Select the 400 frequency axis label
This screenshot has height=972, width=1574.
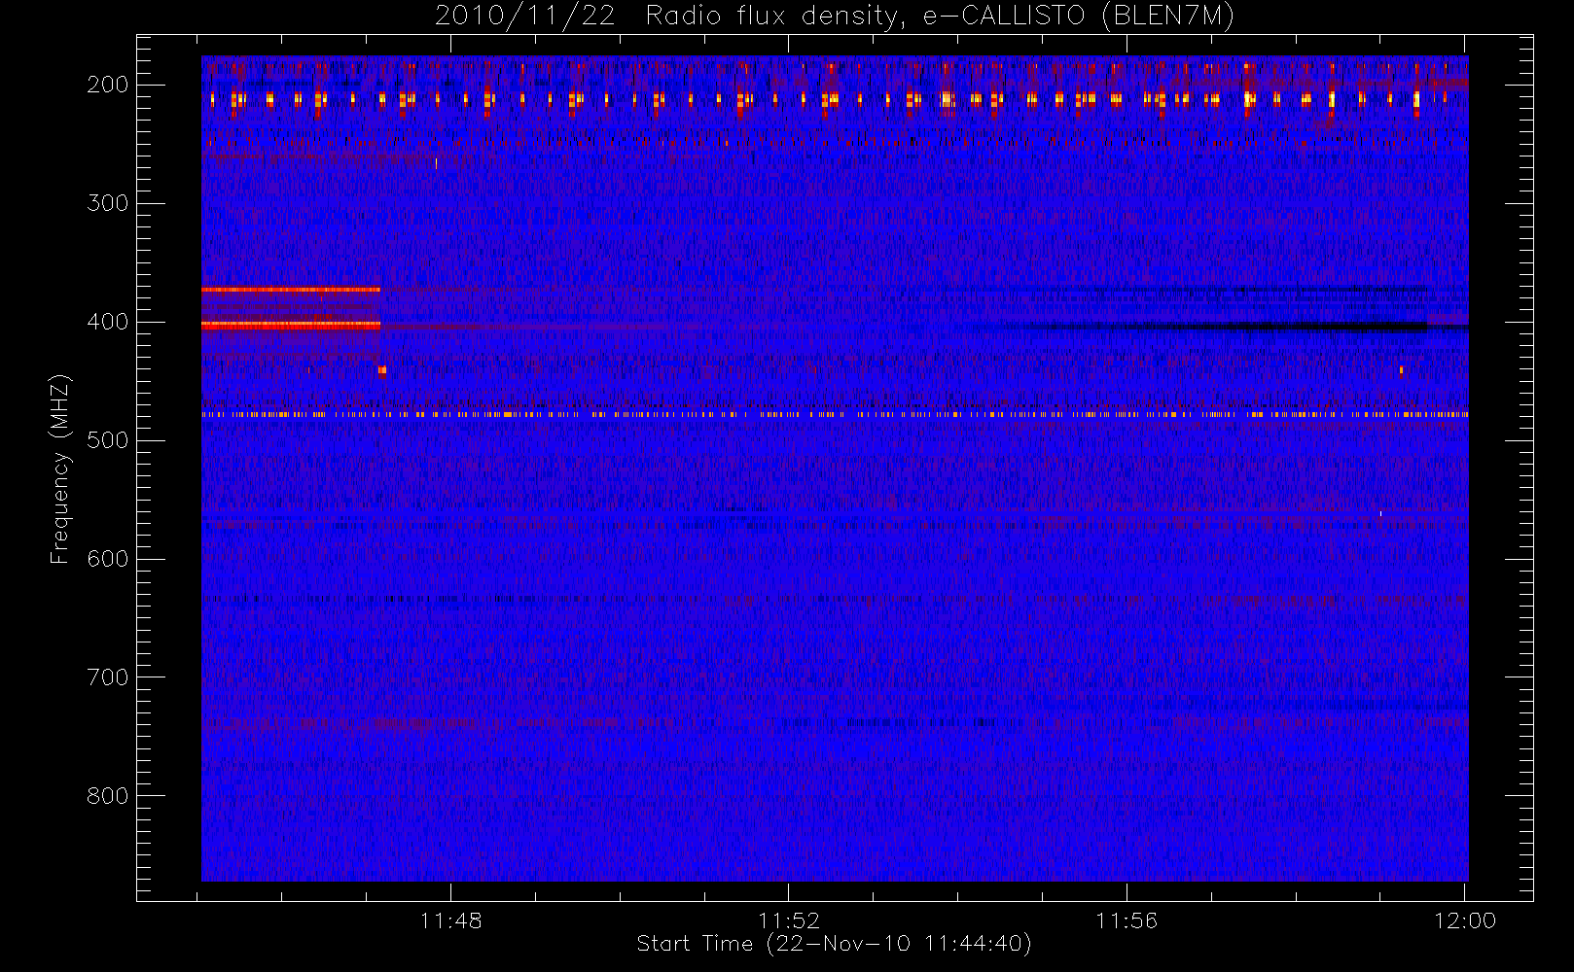108,322
